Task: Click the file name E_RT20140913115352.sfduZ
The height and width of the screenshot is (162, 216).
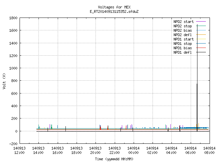Action: [x=114, y=11]
